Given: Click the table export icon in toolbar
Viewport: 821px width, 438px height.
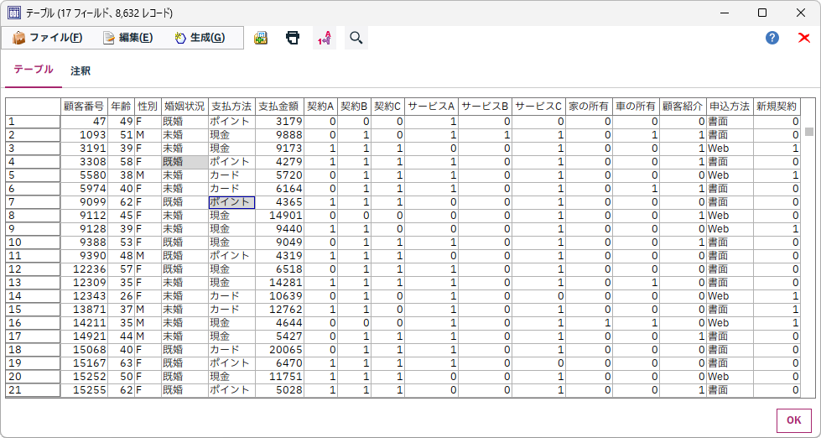Looking at the screenshot, I should (261, 38).
